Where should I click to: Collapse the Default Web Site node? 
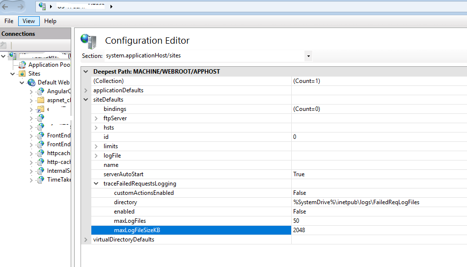point(22,83)
